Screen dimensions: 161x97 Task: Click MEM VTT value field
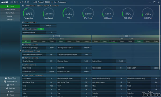click(86, 68)
